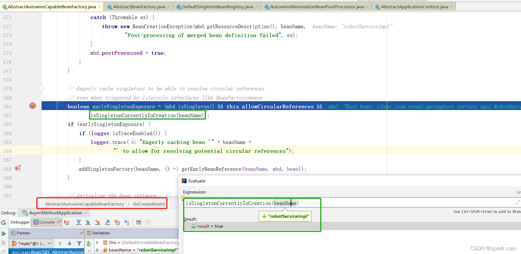This screenshot has height=254, width=521.
Task: Select AbstractAutowireCapableBeanFactory in the breadcrumb
Action: pyautogui.click(x=84, y=204)
